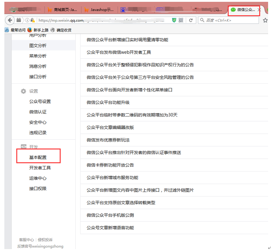The height and width of the screenshot is (252, 275).
Task: Open 接口分析 in the sidebar
Action: (x=38, y=77)
